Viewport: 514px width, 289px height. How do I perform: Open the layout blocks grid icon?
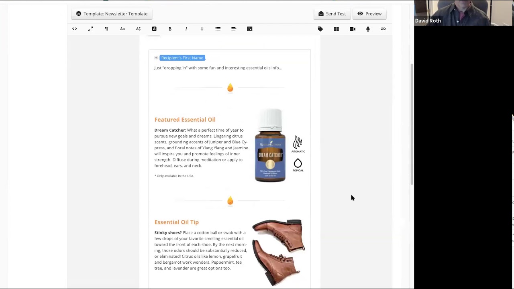pyautogui.click(x=337, y=29)
